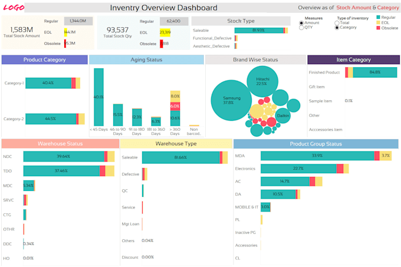Open the Product Category panel header
Image resolution: width=401 pixels, height=267 pixels.
point(45,60)
